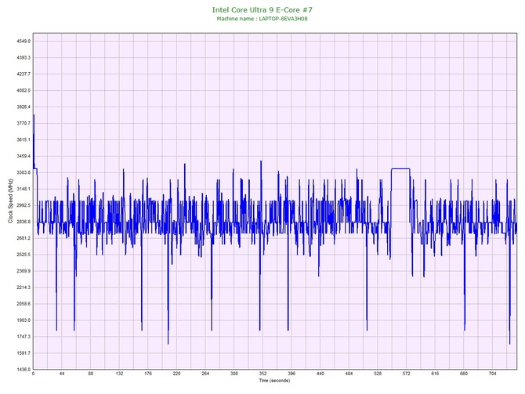Click the 440 tick on time axis
This screenshot has width=525, height=394.
(x=320, y=374)
